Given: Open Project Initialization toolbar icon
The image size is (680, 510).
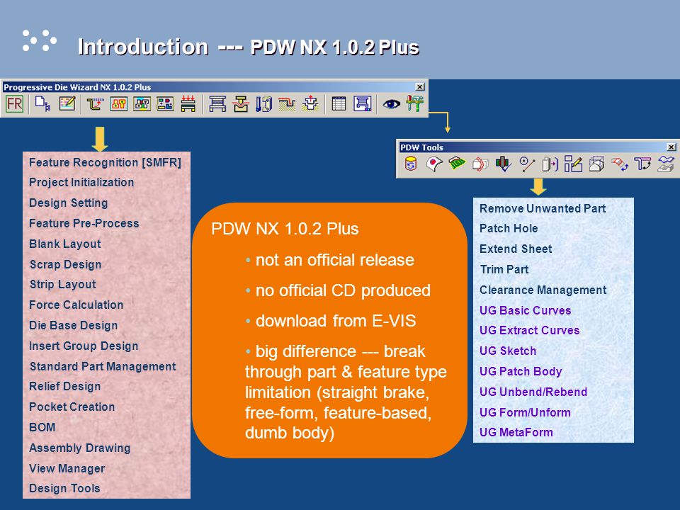Looking at the screenshot, I should 42,104.
